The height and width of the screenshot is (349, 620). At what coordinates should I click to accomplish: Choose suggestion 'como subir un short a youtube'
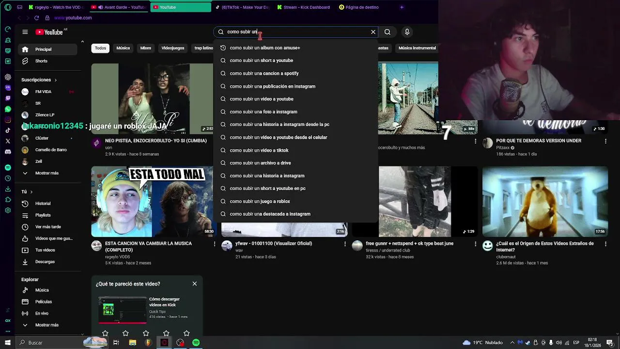click(295, 61)
